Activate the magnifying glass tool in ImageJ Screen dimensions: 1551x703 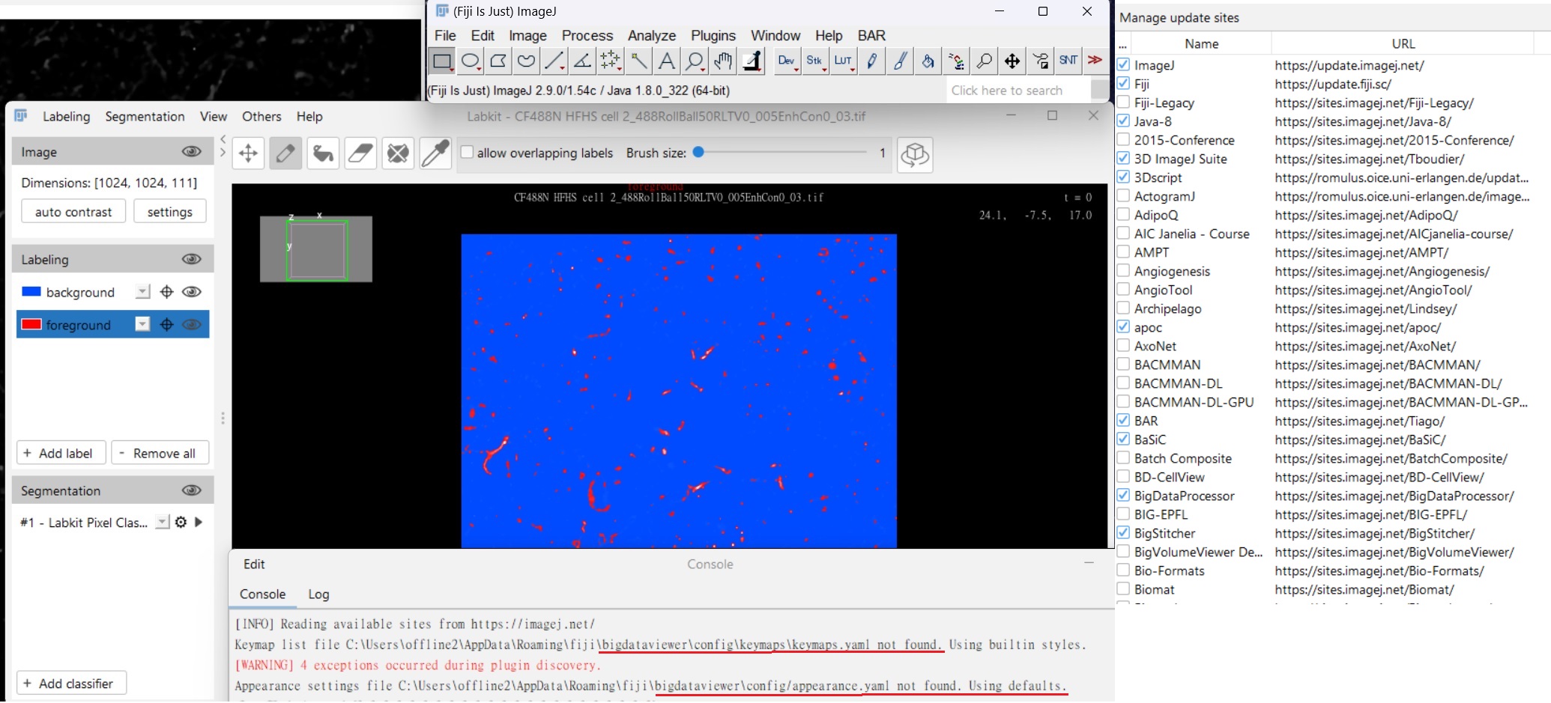click(x=695, y=61)
